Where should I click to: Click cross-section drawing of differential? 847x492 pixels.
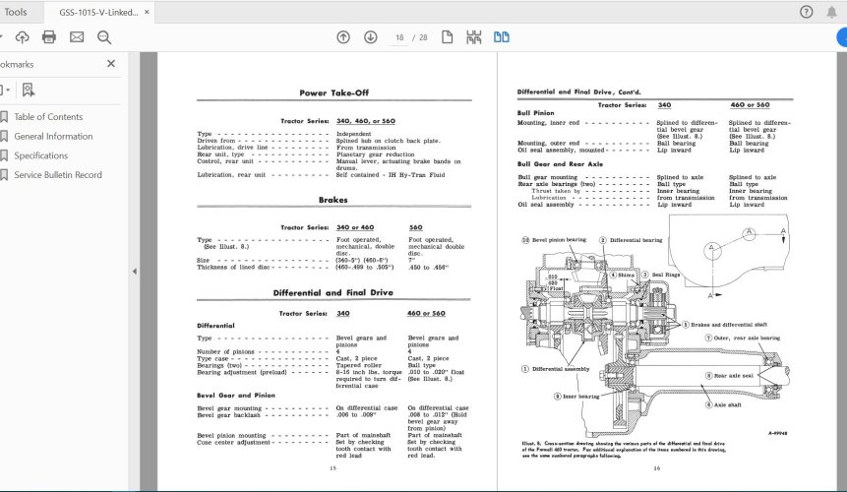(x=655, y=327)
